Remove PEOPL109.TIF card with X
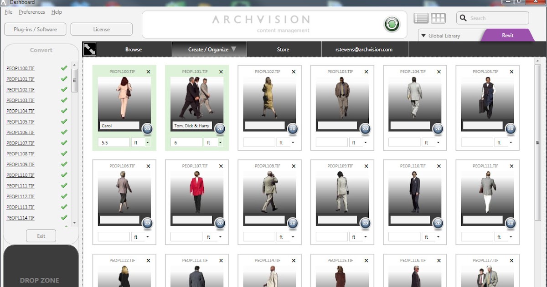 coord(366,166)
